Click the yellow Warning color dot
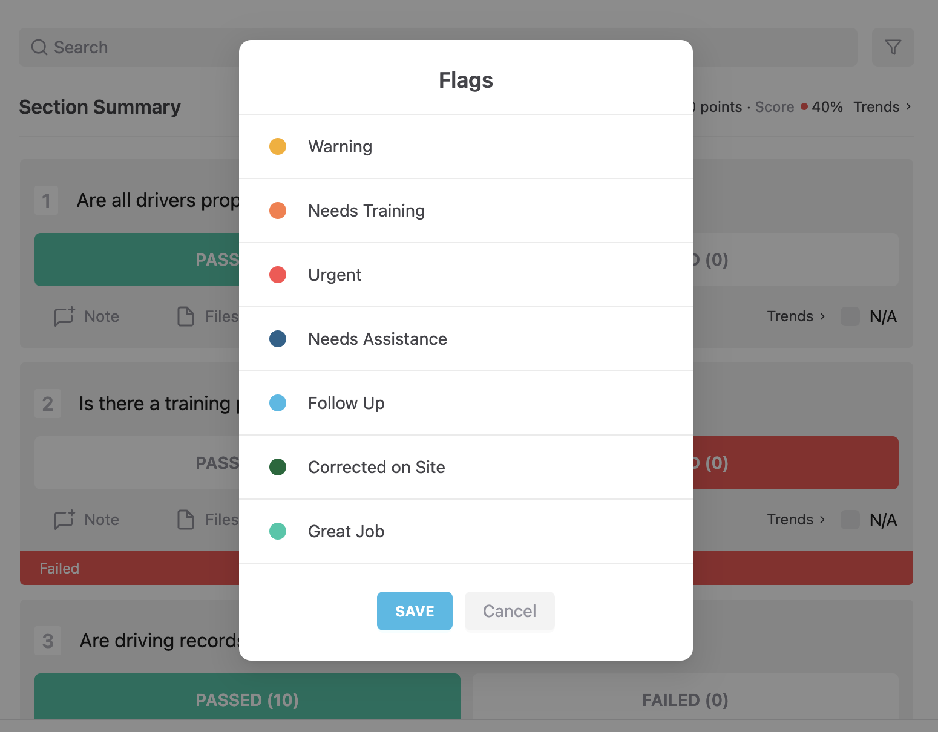 coord(278,146)
